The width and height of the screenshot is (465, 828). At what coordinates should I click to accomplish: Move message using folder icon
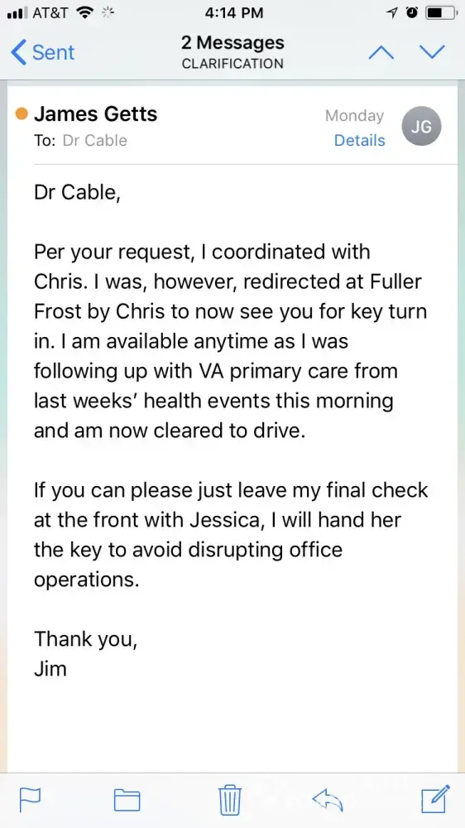click(127, 800)
